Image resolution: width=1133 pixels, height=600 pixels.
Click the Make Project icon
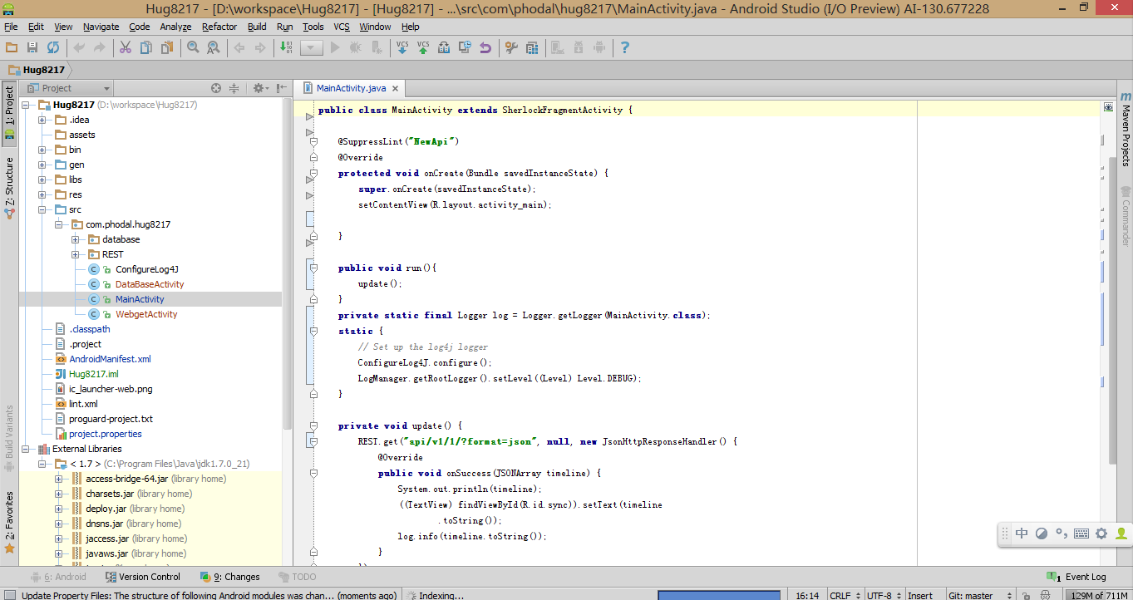[286, 48]
